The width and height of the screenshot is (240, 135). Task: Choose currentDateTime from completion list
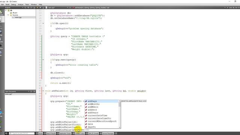tap(102, 115)
